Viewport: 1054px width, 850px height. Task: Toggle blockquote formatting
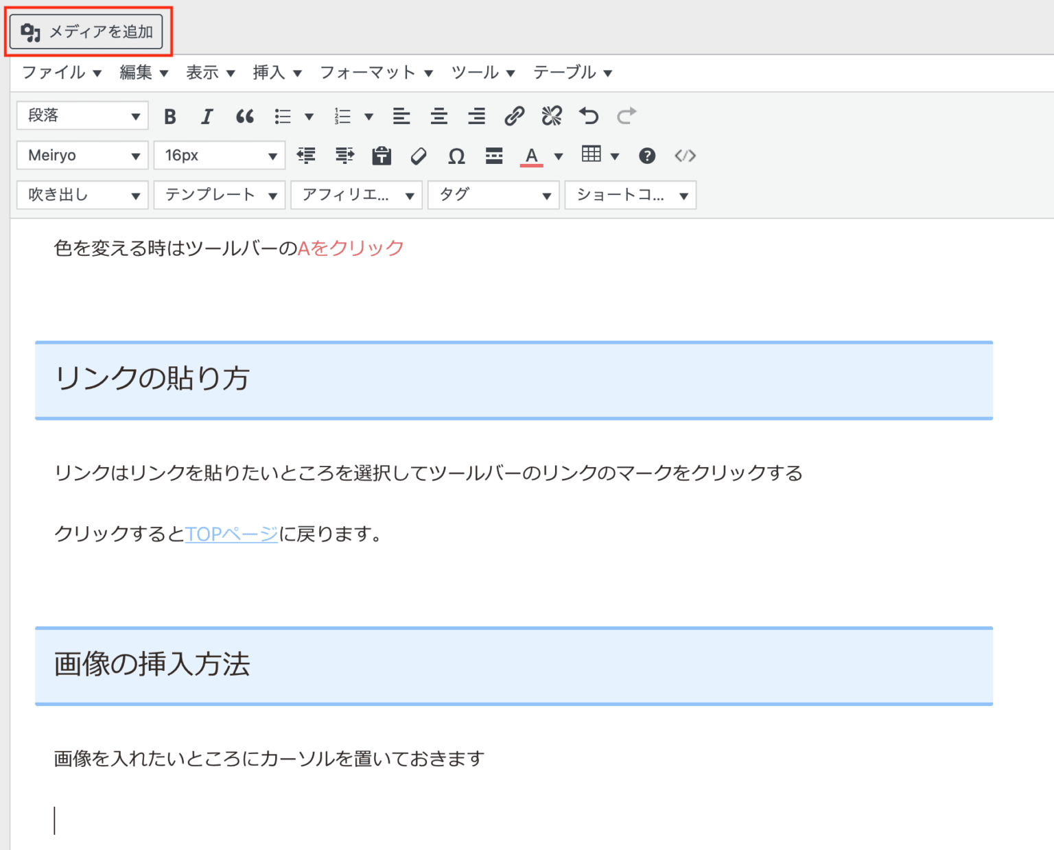(x=245, y=116)
